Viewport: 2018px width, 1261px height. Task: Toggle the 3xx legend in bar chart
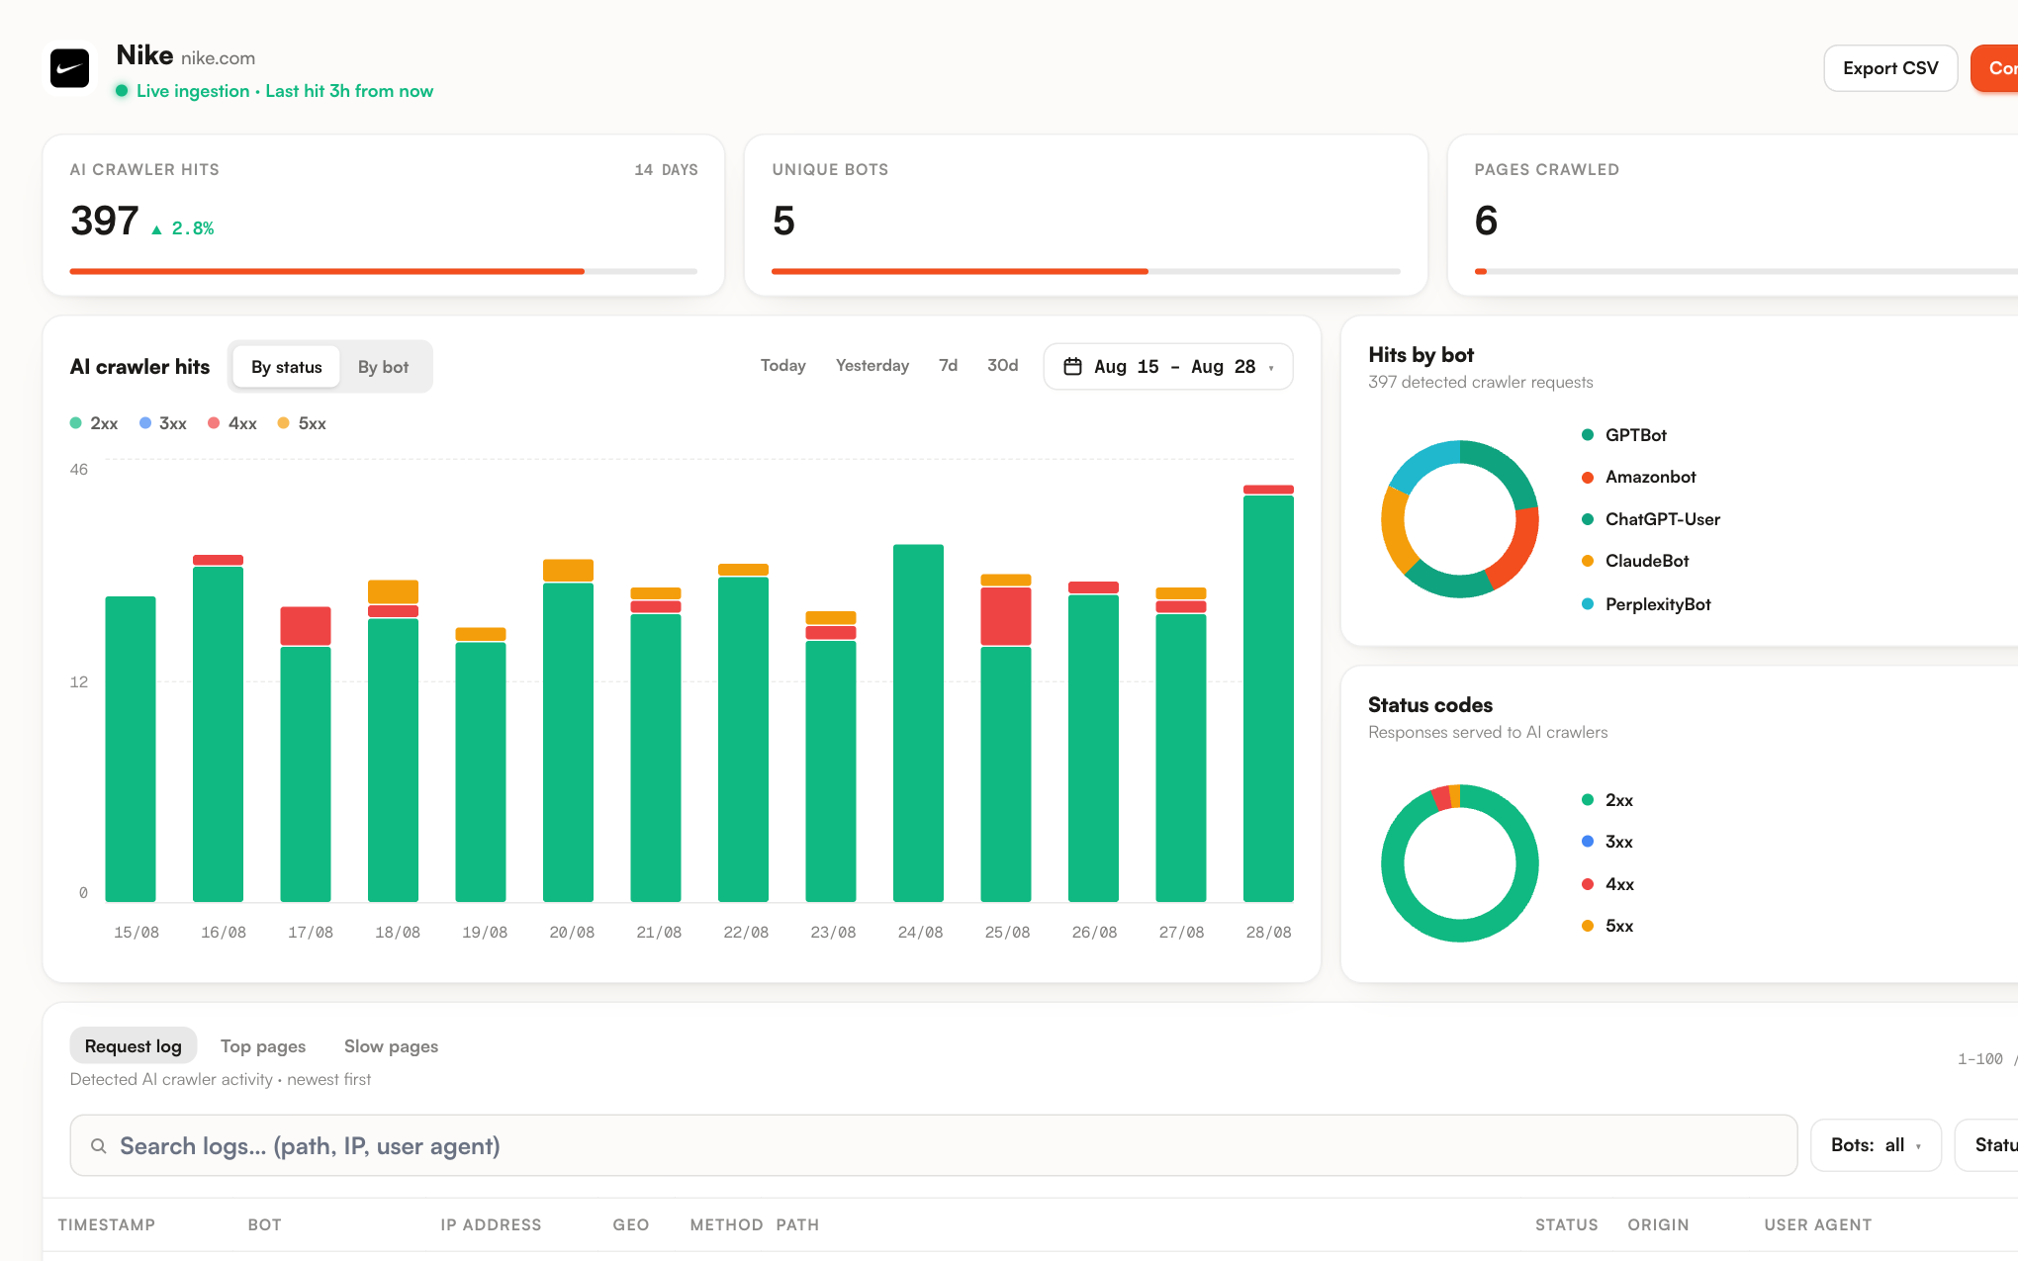tap(163, 423)
